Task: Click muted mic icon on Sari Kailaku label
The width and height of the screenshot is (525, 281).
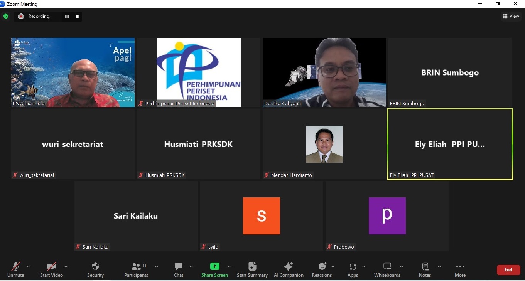Action: click(x=78, y=247)
